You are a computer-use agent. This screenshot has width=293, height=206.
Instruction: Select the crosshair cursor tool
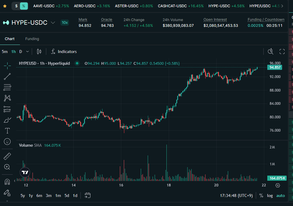pos(7,66)
